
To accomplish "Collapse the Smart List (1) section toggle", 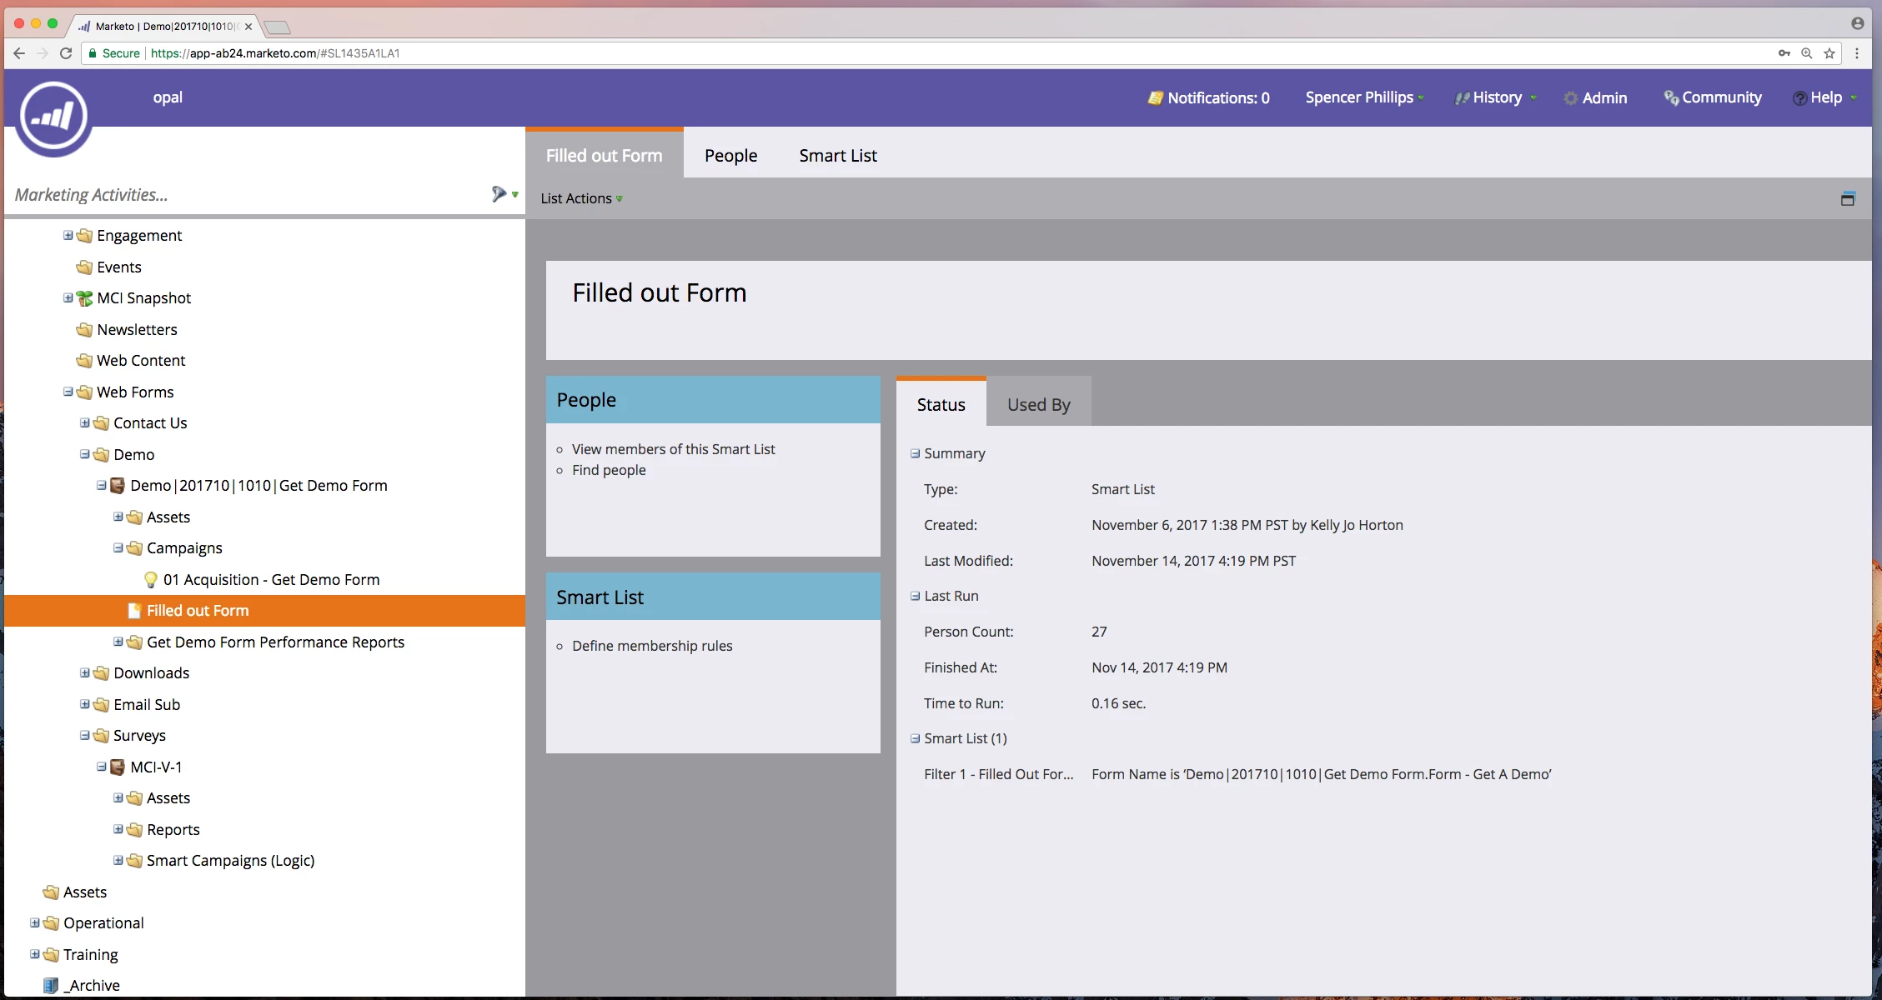I will (915, 738).
